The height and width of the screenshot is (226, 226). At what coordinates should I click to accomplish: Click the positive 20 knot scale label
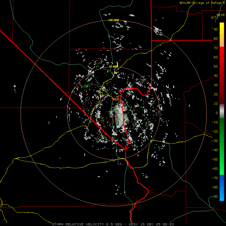[x=216, y=94]
